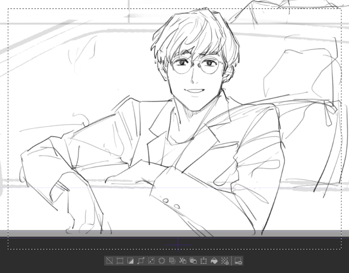Screen dimensions: 349x273
Task: Invert the selected area icon
Action: tap(130, 261)
